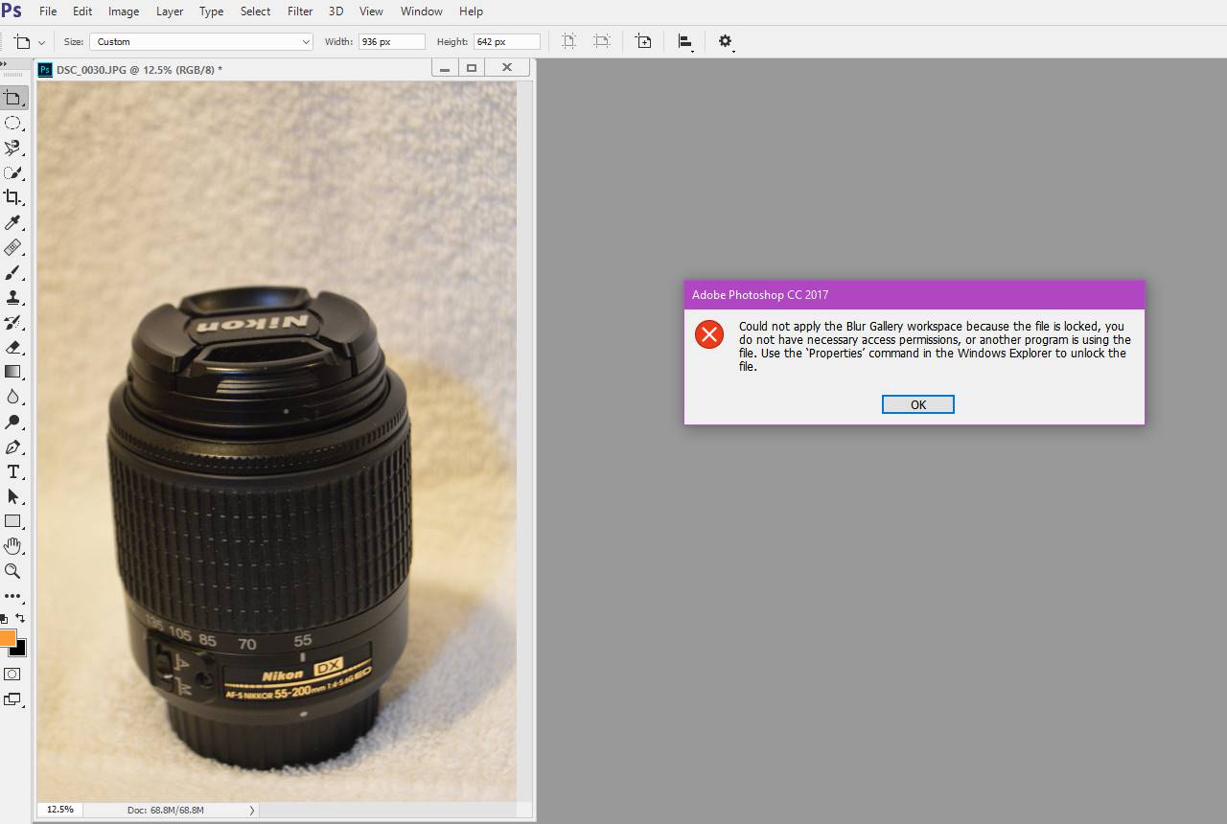Open the Window menu

click(421, 11)
